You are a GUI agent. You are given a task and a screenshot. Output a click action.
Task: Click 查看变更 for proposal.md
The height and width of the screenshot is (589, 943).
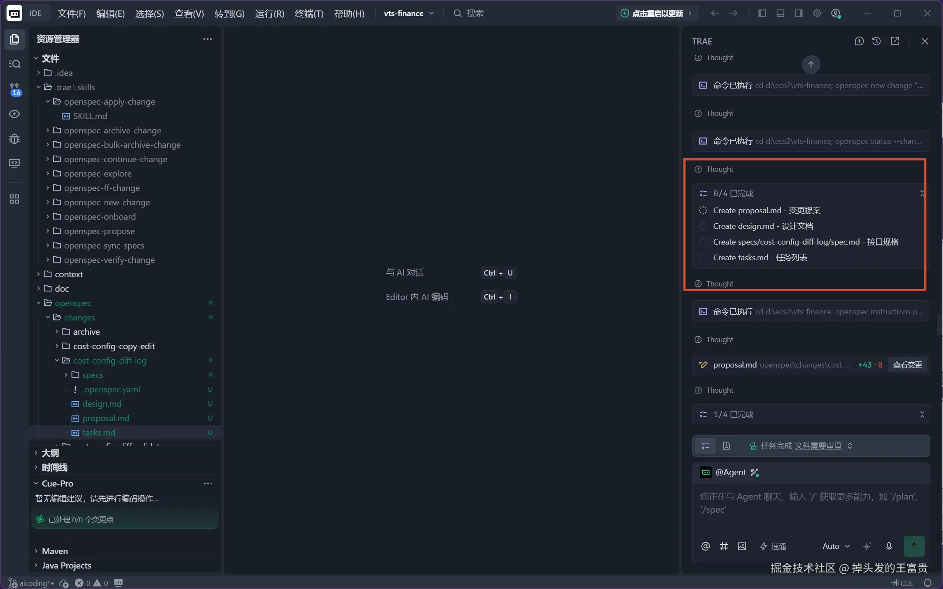(x=907, y=365)
